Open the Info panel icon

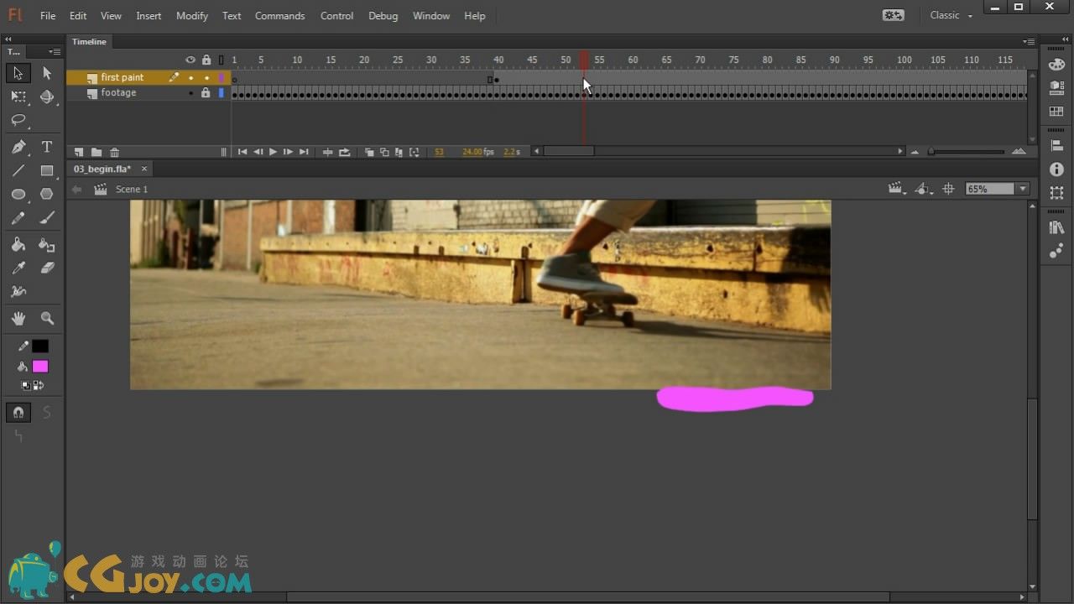pyautogui.click(x=1056, y=169)
